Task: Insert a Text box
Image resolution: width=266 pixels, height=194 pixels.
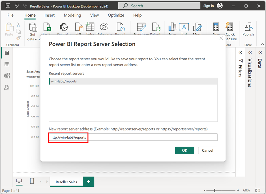Action: point(184,27)
